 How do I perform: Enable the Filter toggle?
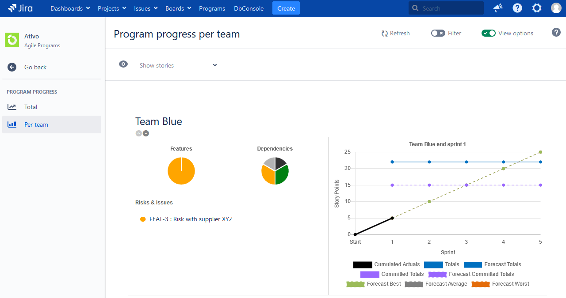click(438, 33)
